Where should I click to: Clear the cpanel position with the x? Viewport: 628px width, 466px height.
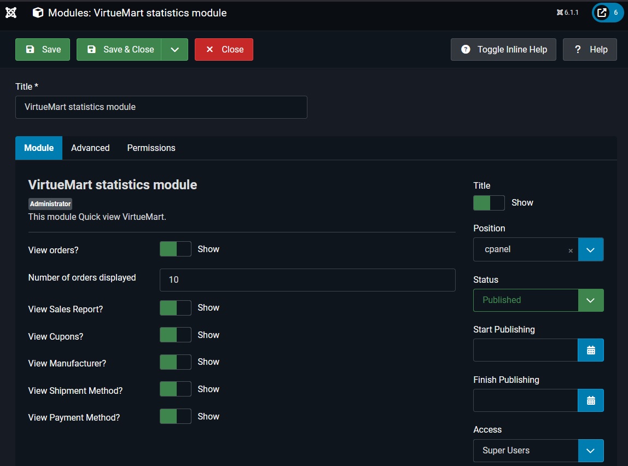tap(571, 251)
